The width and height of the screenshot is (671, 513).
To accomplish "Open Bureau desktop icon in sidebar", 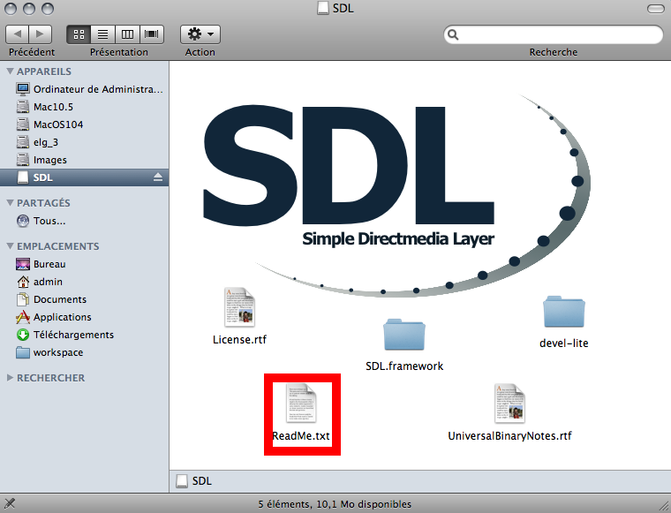I will [x=23, y=264].
